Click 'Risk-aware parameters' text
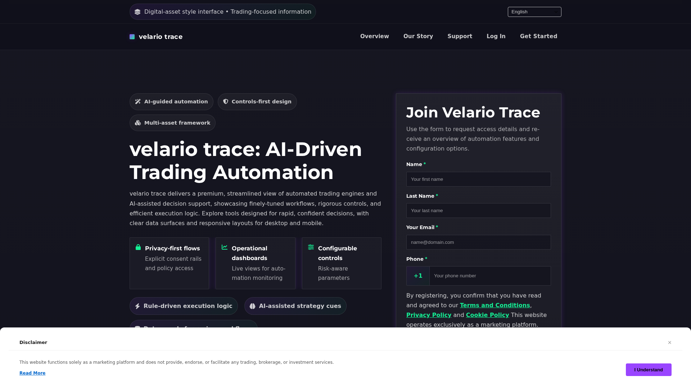Viewport: 691px width, 389px height. (334, 273)
